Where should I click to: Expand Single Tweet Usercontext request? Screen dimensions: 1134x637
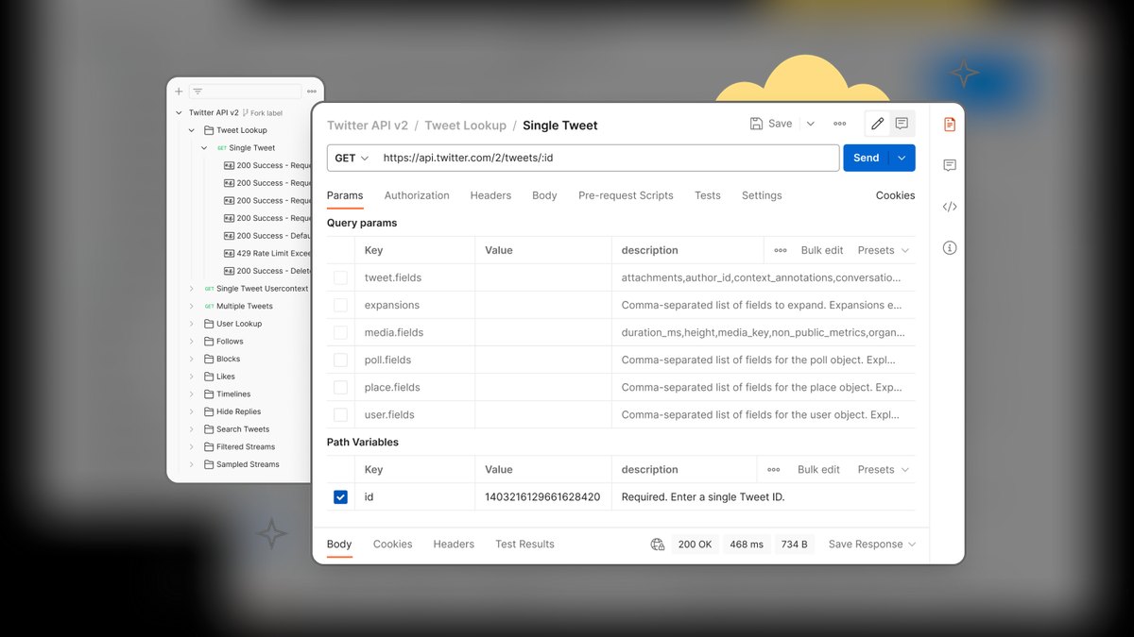pyautogui.click(x=191, y=289)
